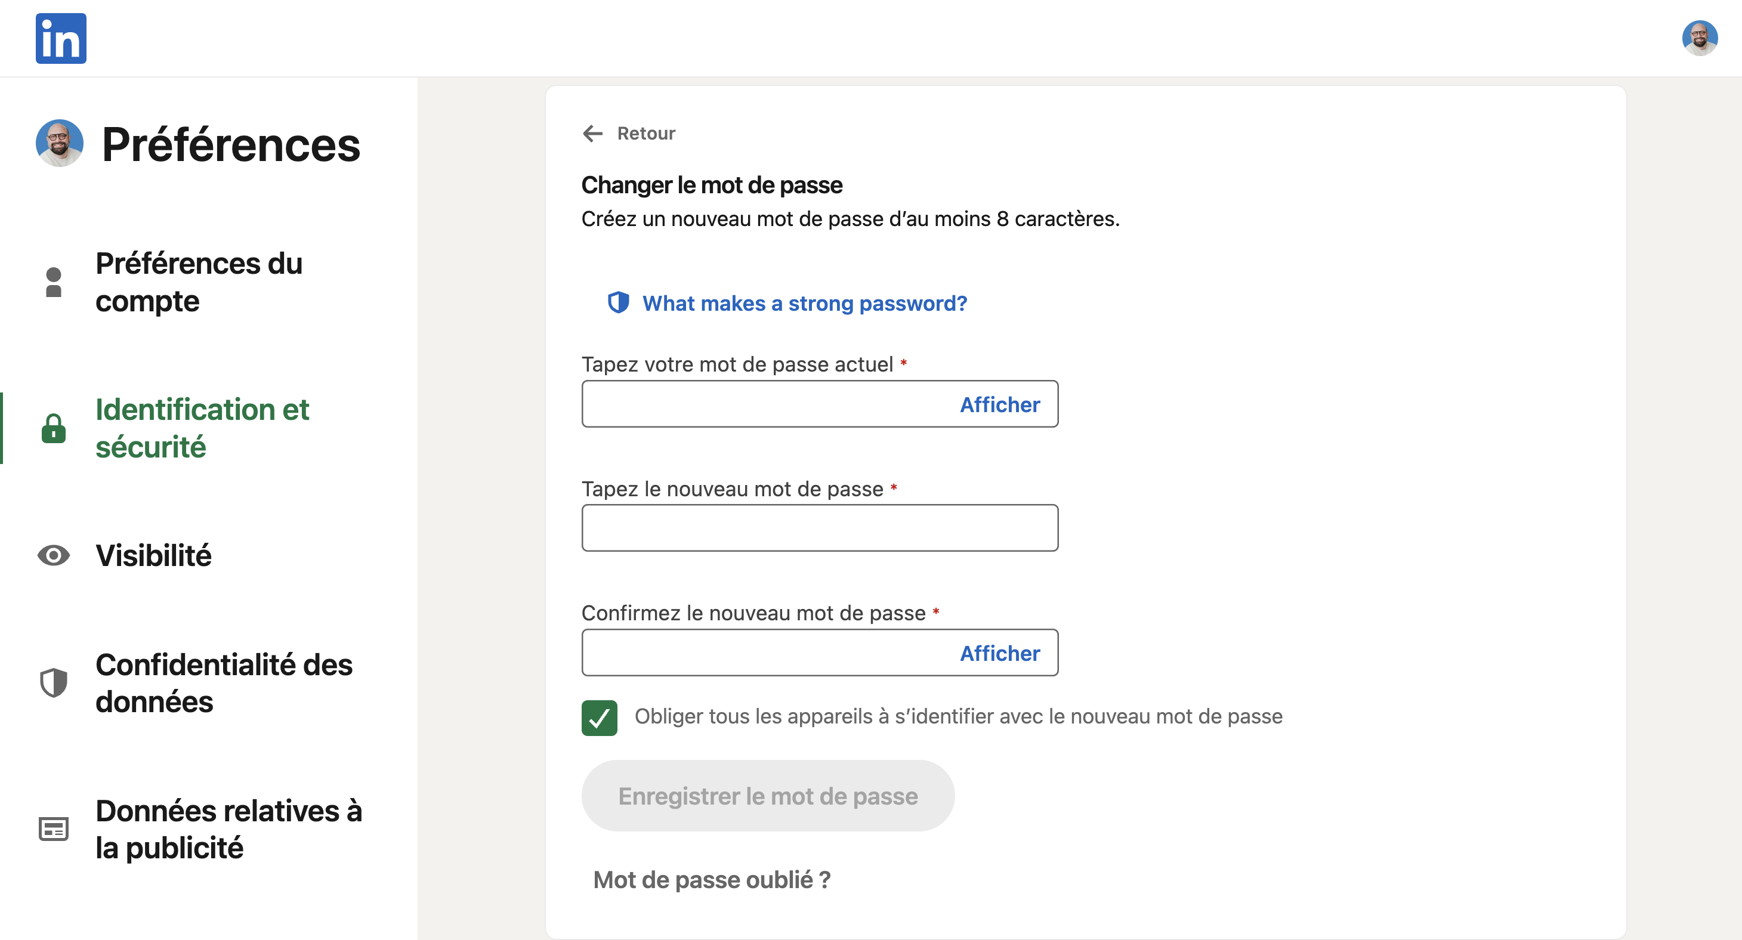Click 'Créez un nouveau mot de passe' description

click(x=850, y=219)
